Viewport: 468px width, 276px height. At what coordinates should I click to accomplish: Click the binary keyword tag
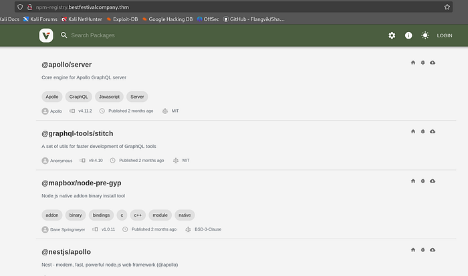76,215
